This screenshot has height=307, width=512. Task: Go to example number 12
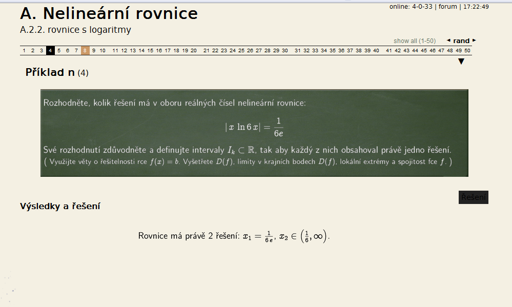click(124, 50)
